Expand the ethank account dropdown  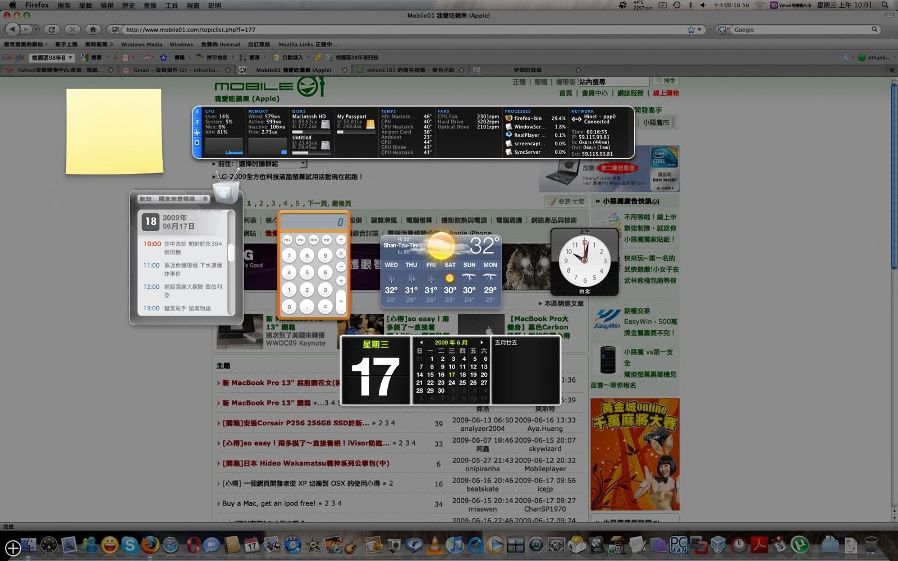pos(895,57)
